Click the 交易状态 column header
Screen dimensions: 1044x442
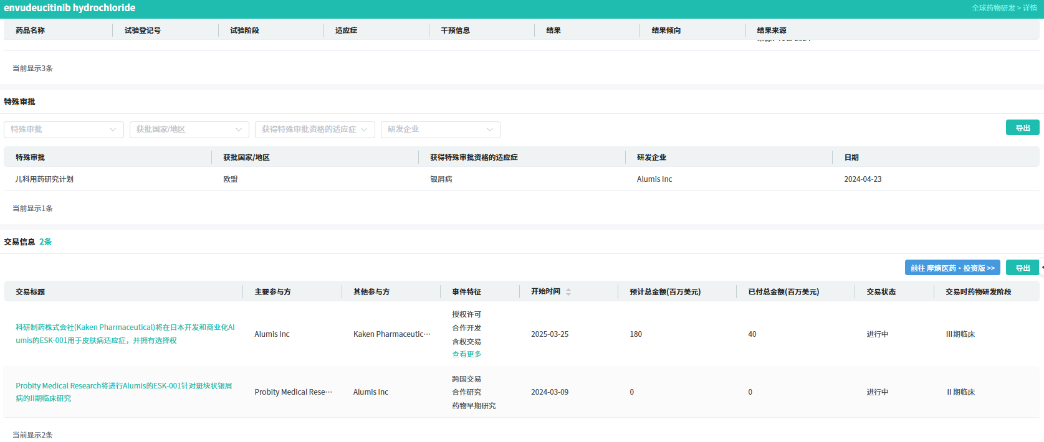(881, 292)
